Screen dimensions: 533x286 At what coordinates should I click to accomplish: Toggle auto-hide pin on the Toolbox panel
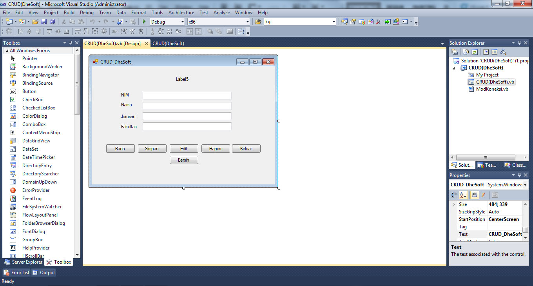click(x=70, y=43)
